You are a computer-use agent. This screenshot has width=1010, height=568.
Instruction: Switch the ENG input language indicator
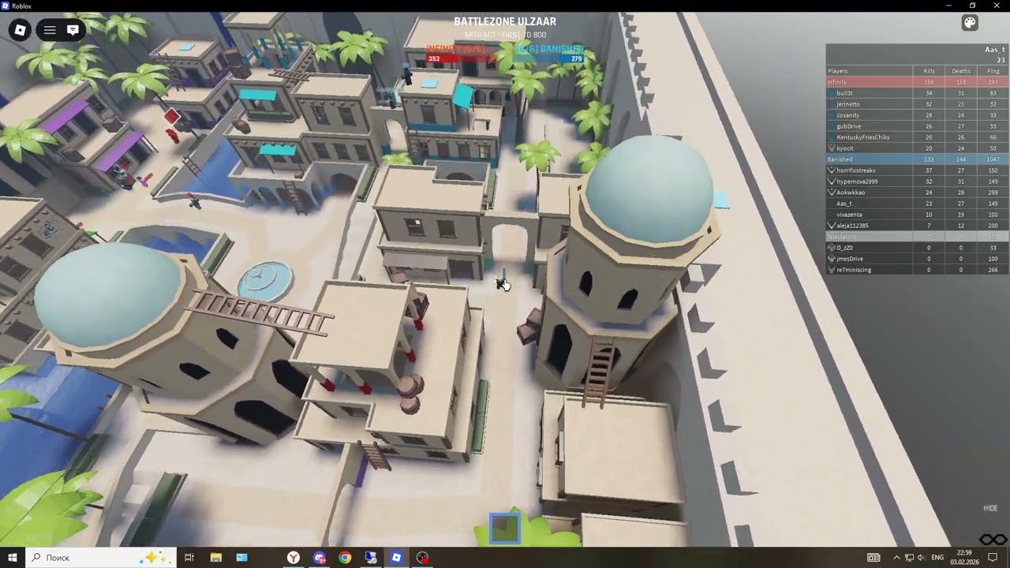click(937, 558)
